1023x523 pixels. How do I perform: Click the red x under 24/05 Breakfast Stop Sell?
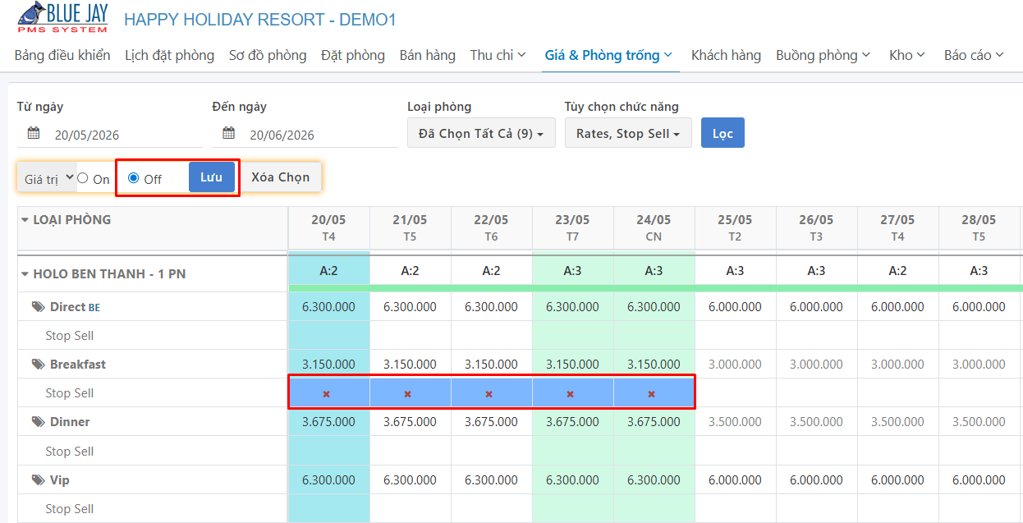coord(652,394)
